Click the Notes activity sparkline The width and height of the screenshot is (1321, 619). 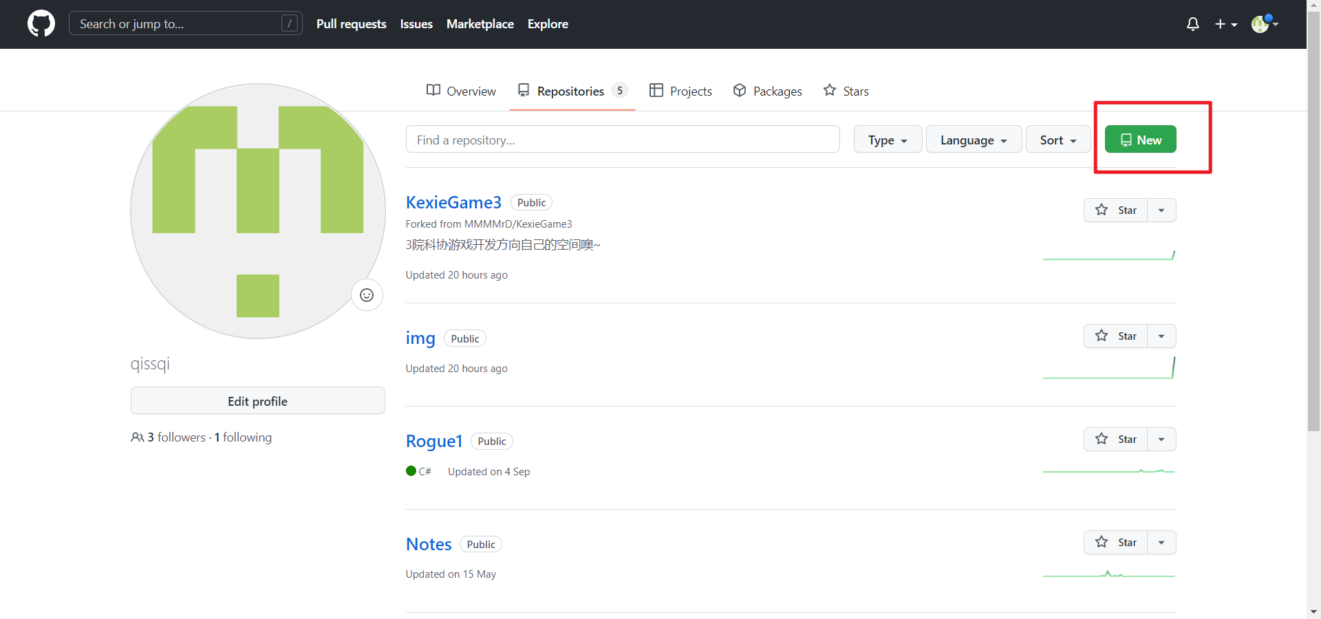point(1109,574)
